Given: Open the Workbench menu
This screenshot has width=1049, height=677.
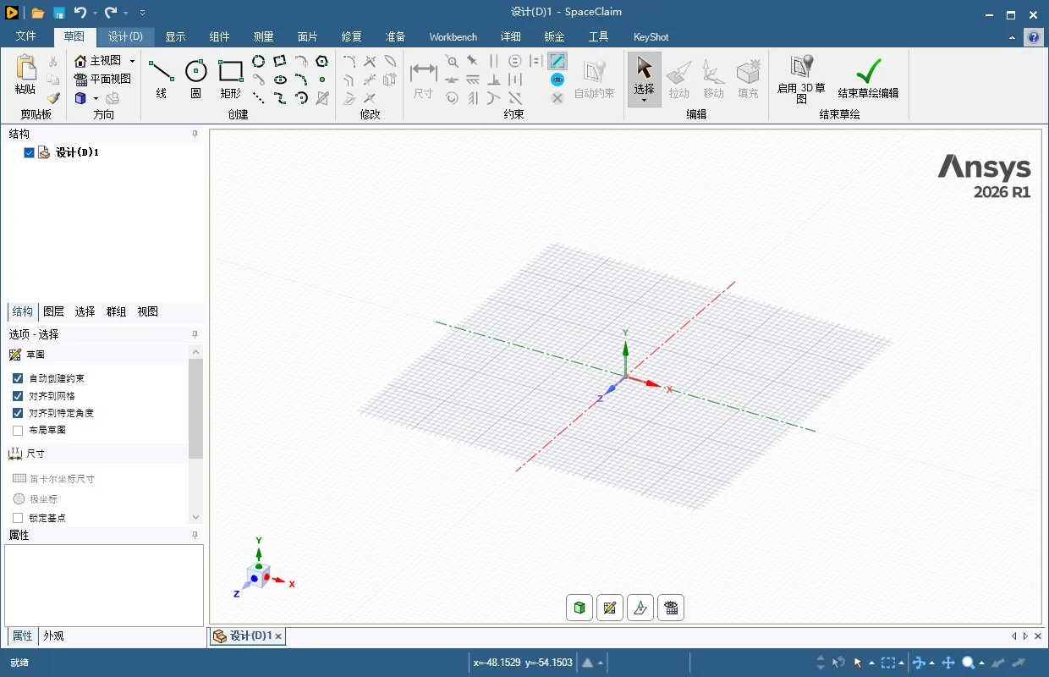Looking at the screenshot, I should (x=453, y=36).
